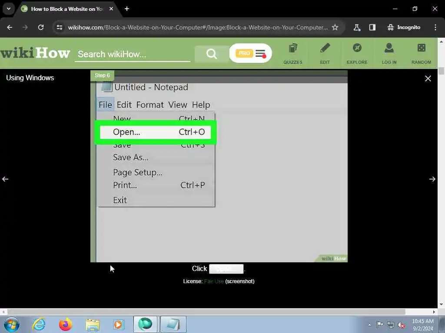Show hidden tray icons arrow

tap(369, 325)
